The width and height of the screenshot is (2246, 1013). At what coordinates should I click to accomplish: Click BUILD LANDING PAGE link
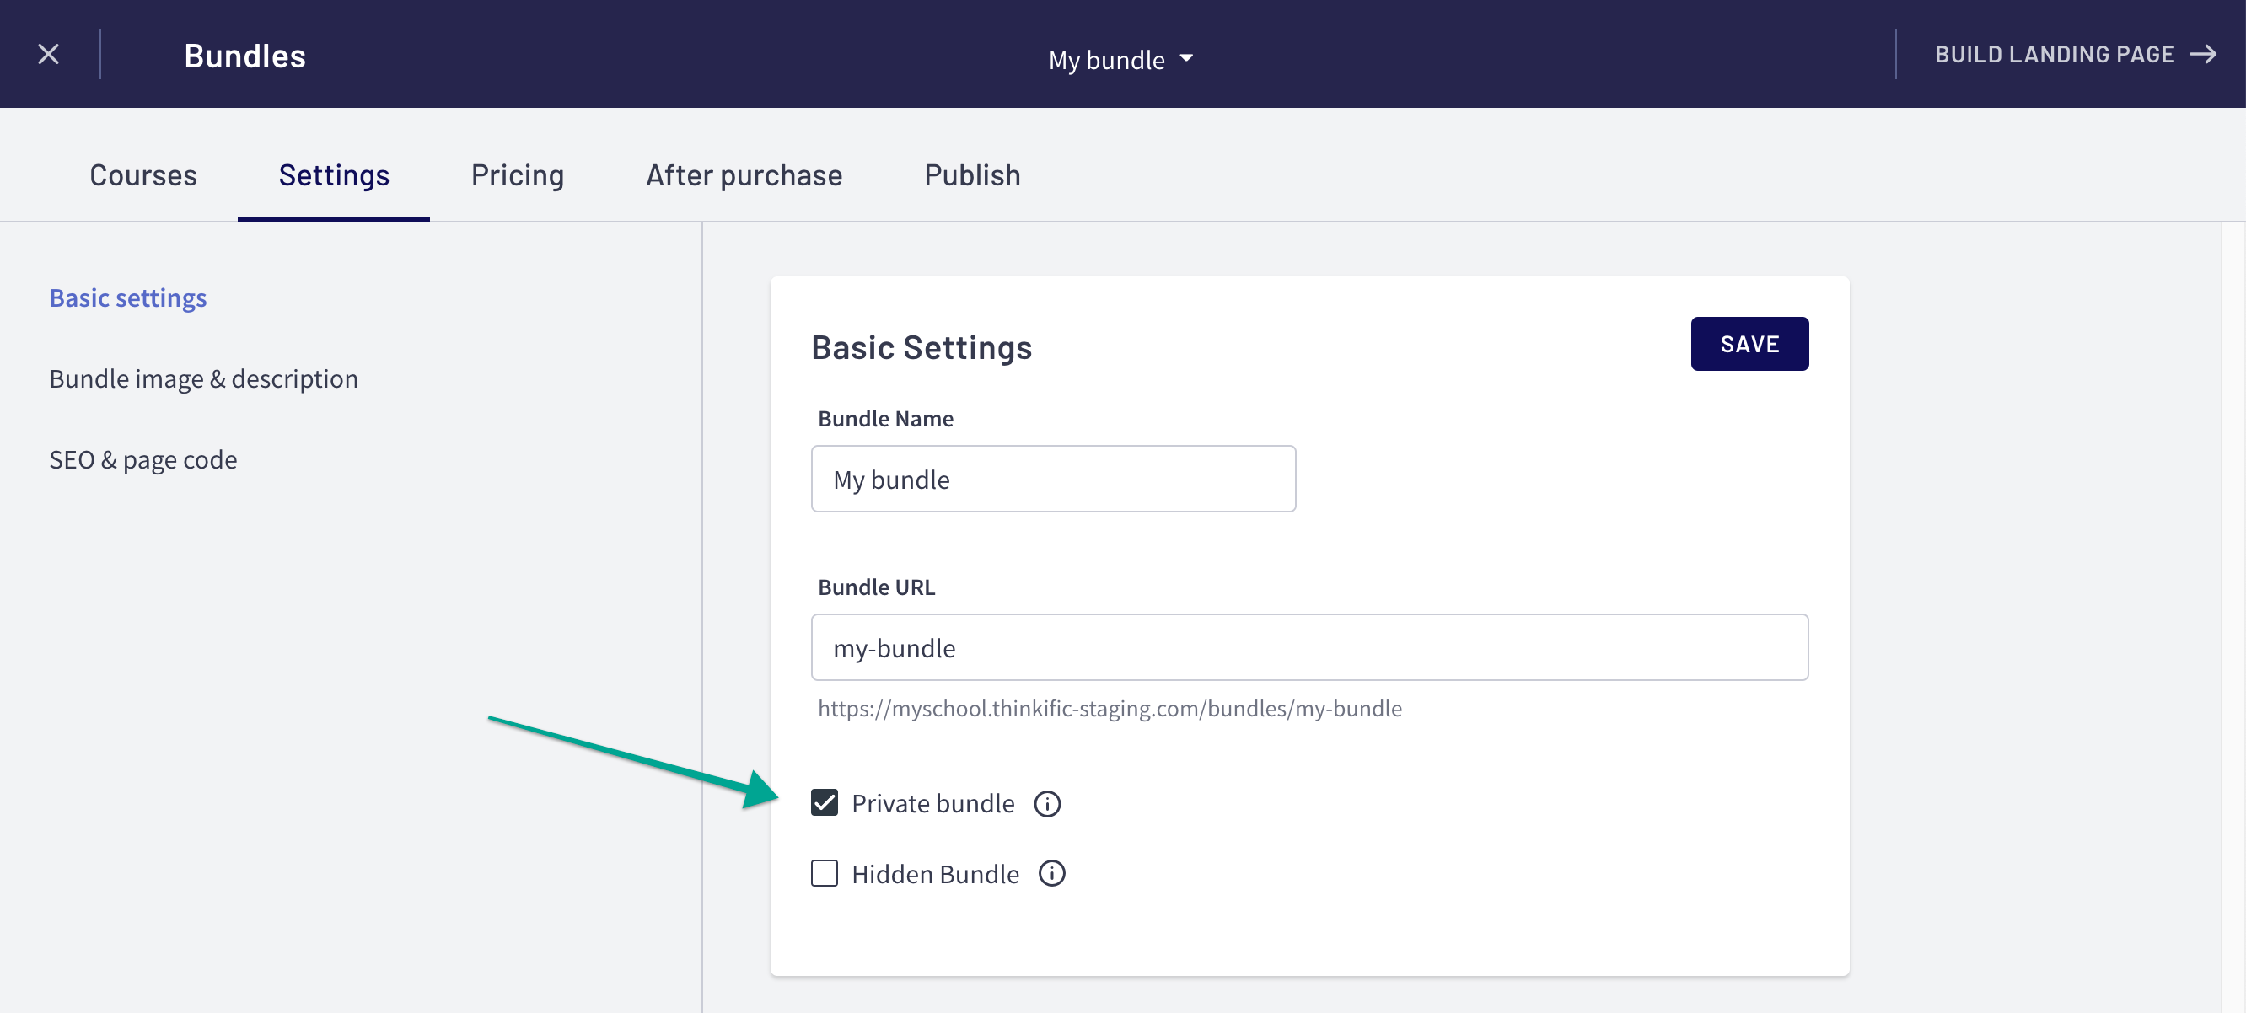coord(2075,54)
